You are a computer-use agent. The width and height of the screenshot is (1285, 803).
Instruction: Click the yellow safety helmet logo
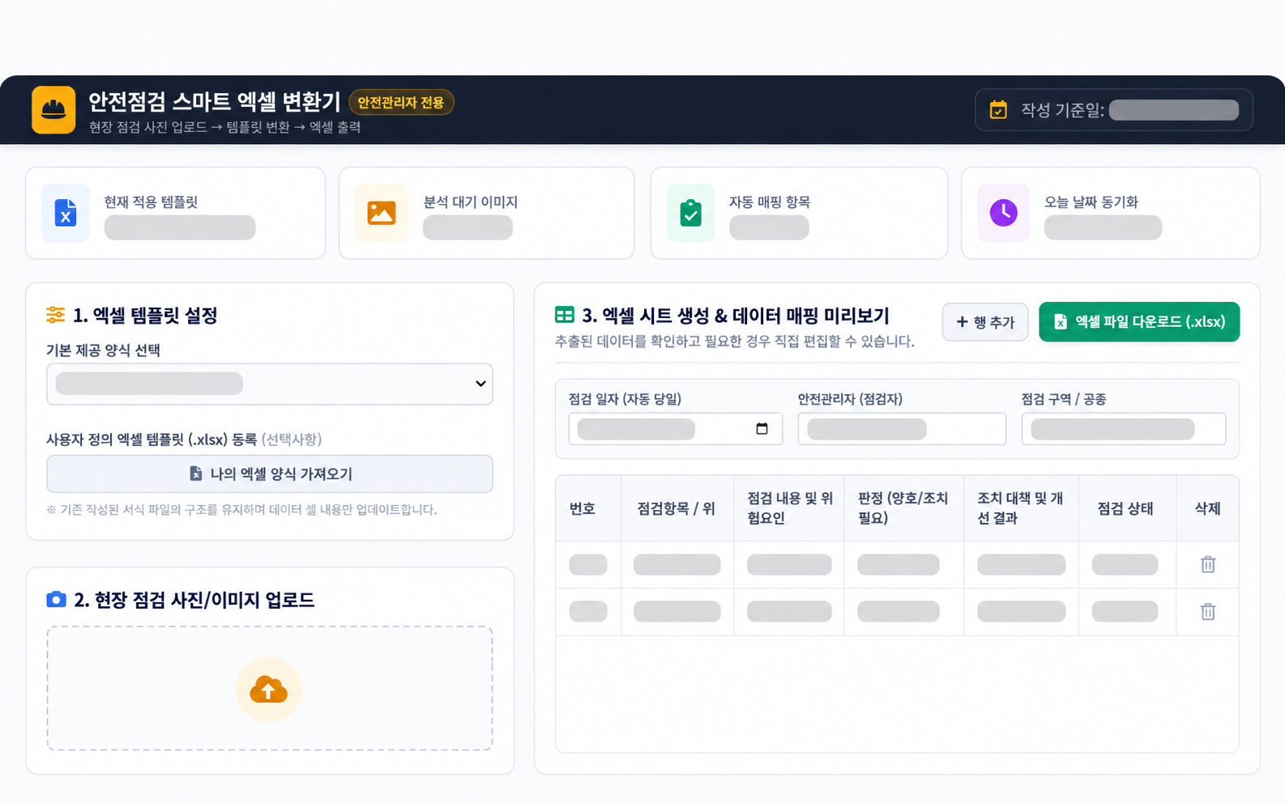53,109
